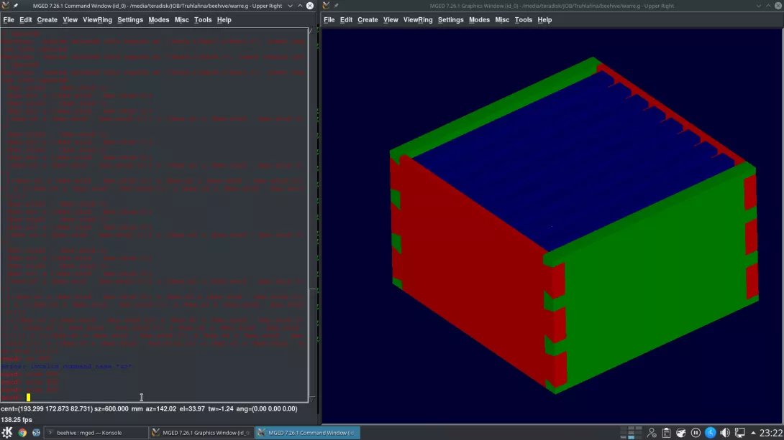Minimize the Command Window with down chevron
The width and height of the screenshot is (784, 440).
pos(290,6)
